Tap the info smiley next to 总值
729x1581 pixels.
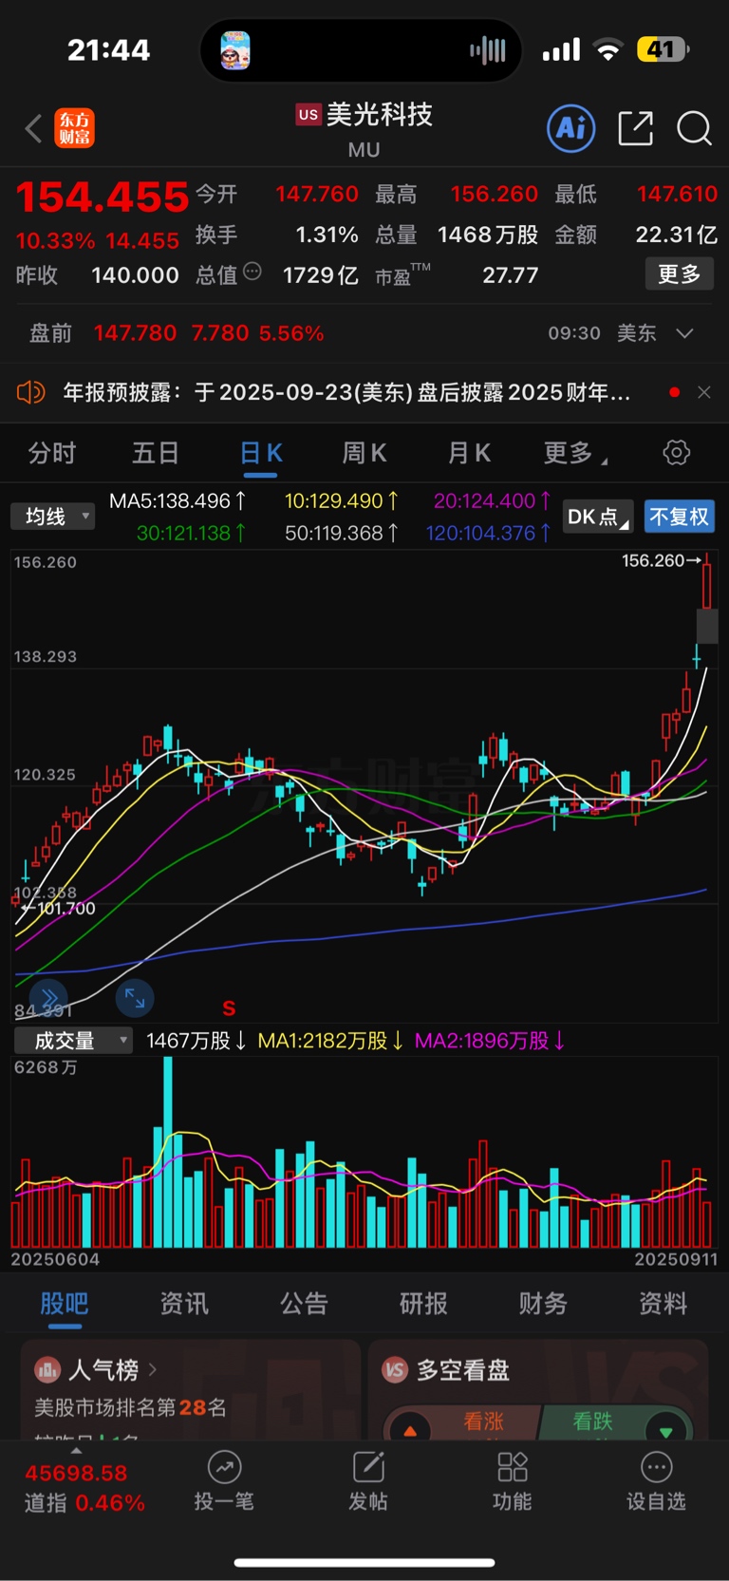(x=252, y=272)
